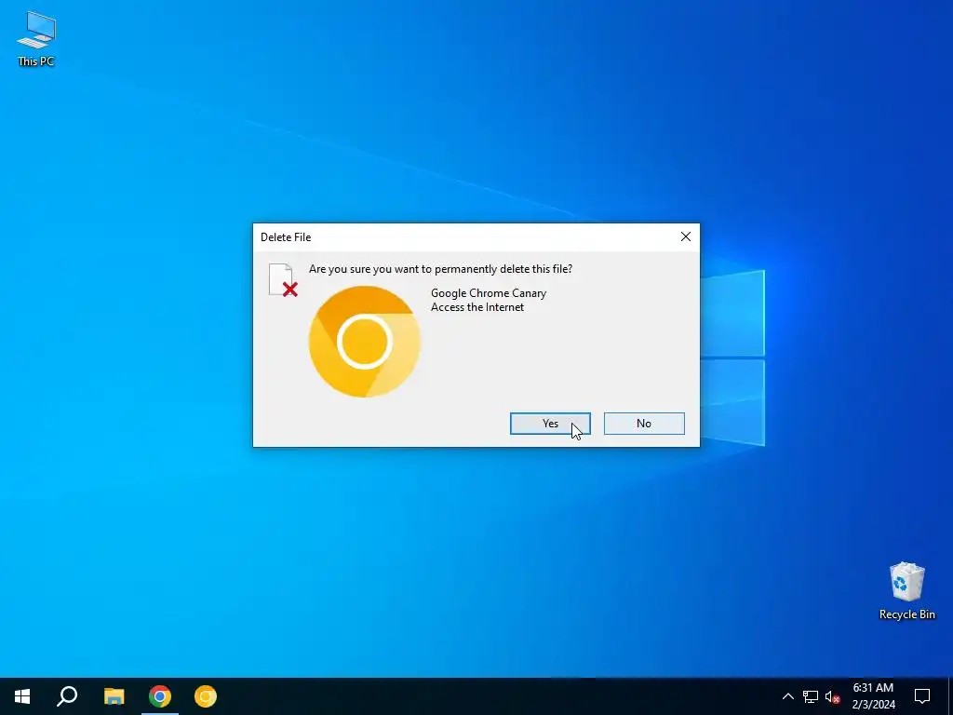The width and height of the screenshot is (953, 715).
Task: Show hidden system tray icons
Action: click(x=787, y=696)
